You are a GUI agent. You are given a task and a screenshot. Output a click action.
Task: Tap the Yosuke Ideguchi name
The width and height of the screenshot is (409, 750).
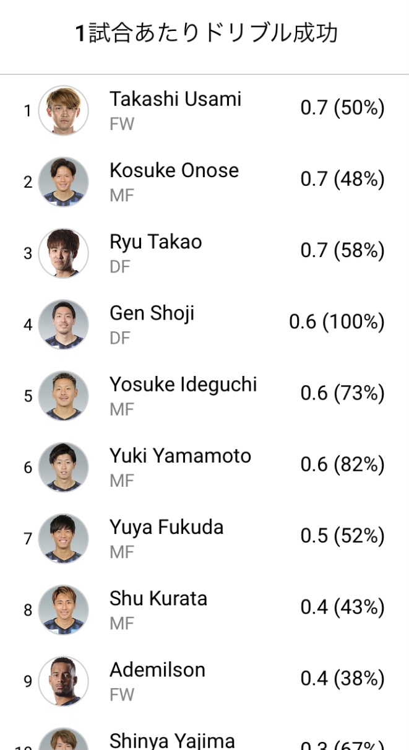[183, 385]
